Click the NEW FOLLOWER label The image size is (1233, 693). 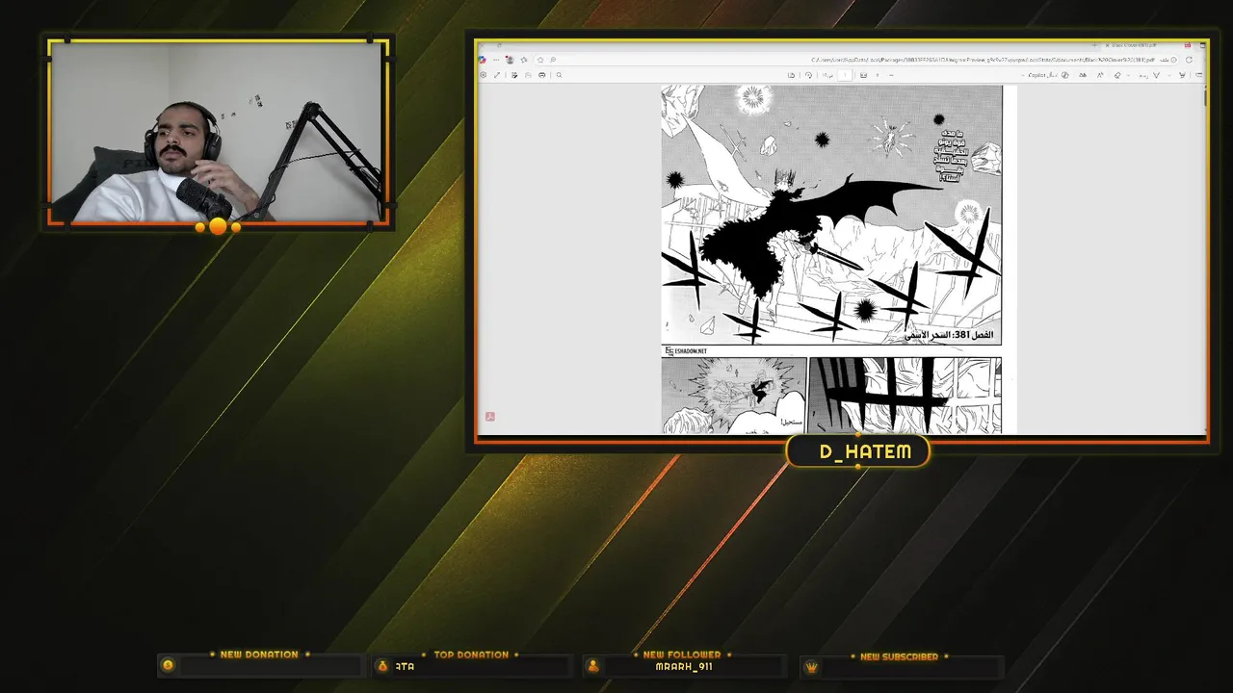click(x=682, y=654)
